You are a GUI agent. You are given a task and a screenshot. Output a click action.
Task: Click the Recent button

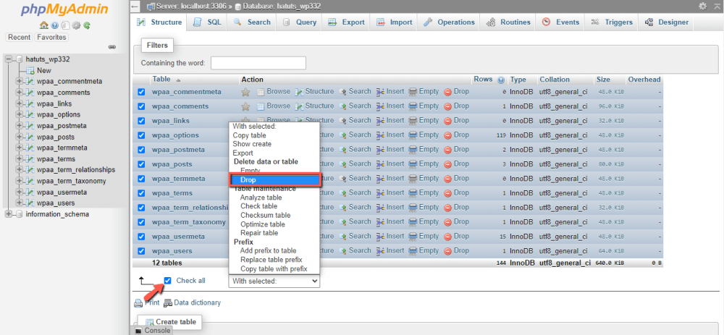19,38
